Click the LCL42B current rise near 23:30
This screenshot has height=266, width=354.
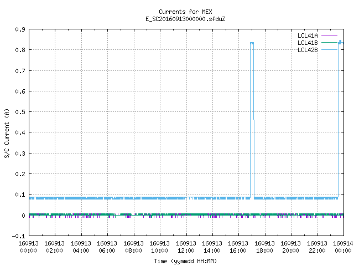[x=338, y=120]
